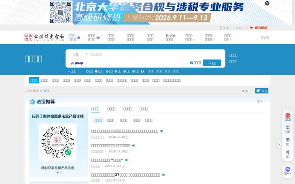Viewport: 295px width, 184px height.
Task: Play audio for the second article dated 2026.07.20
Action: point(134,146)
